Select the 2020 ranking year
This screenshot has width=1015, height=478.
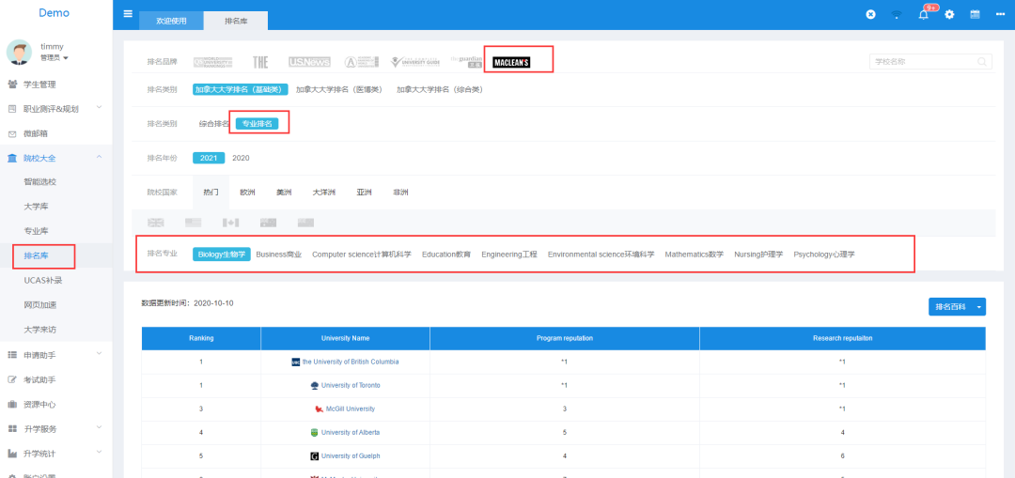241,158
